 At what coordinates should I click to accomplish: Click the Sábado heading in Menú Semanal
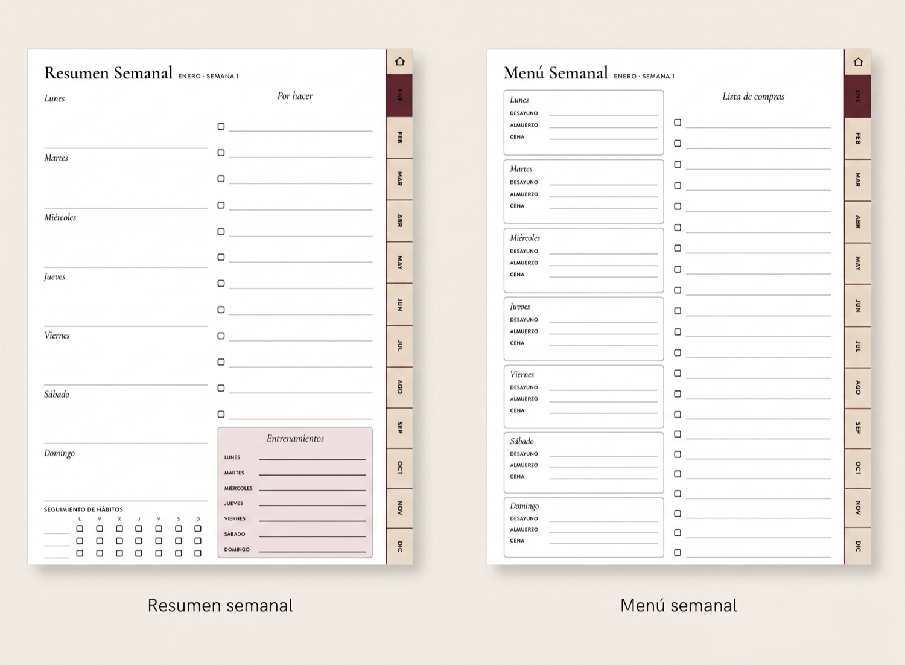522,441
